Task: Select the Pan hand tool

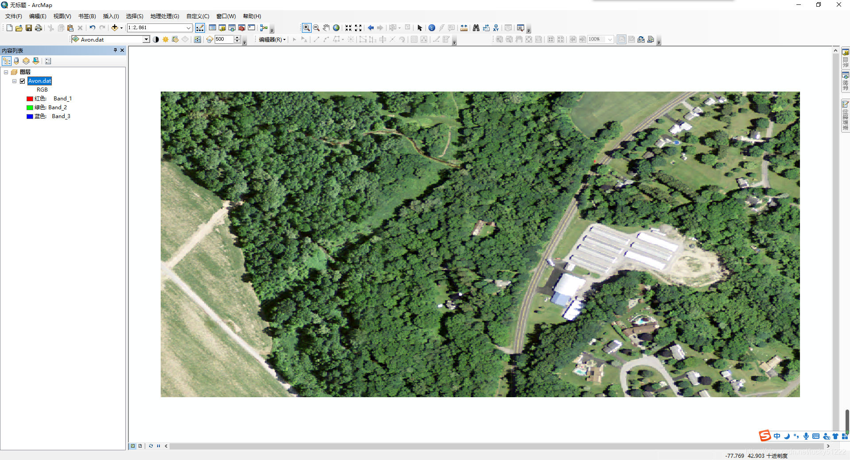Action: (326, 28)
